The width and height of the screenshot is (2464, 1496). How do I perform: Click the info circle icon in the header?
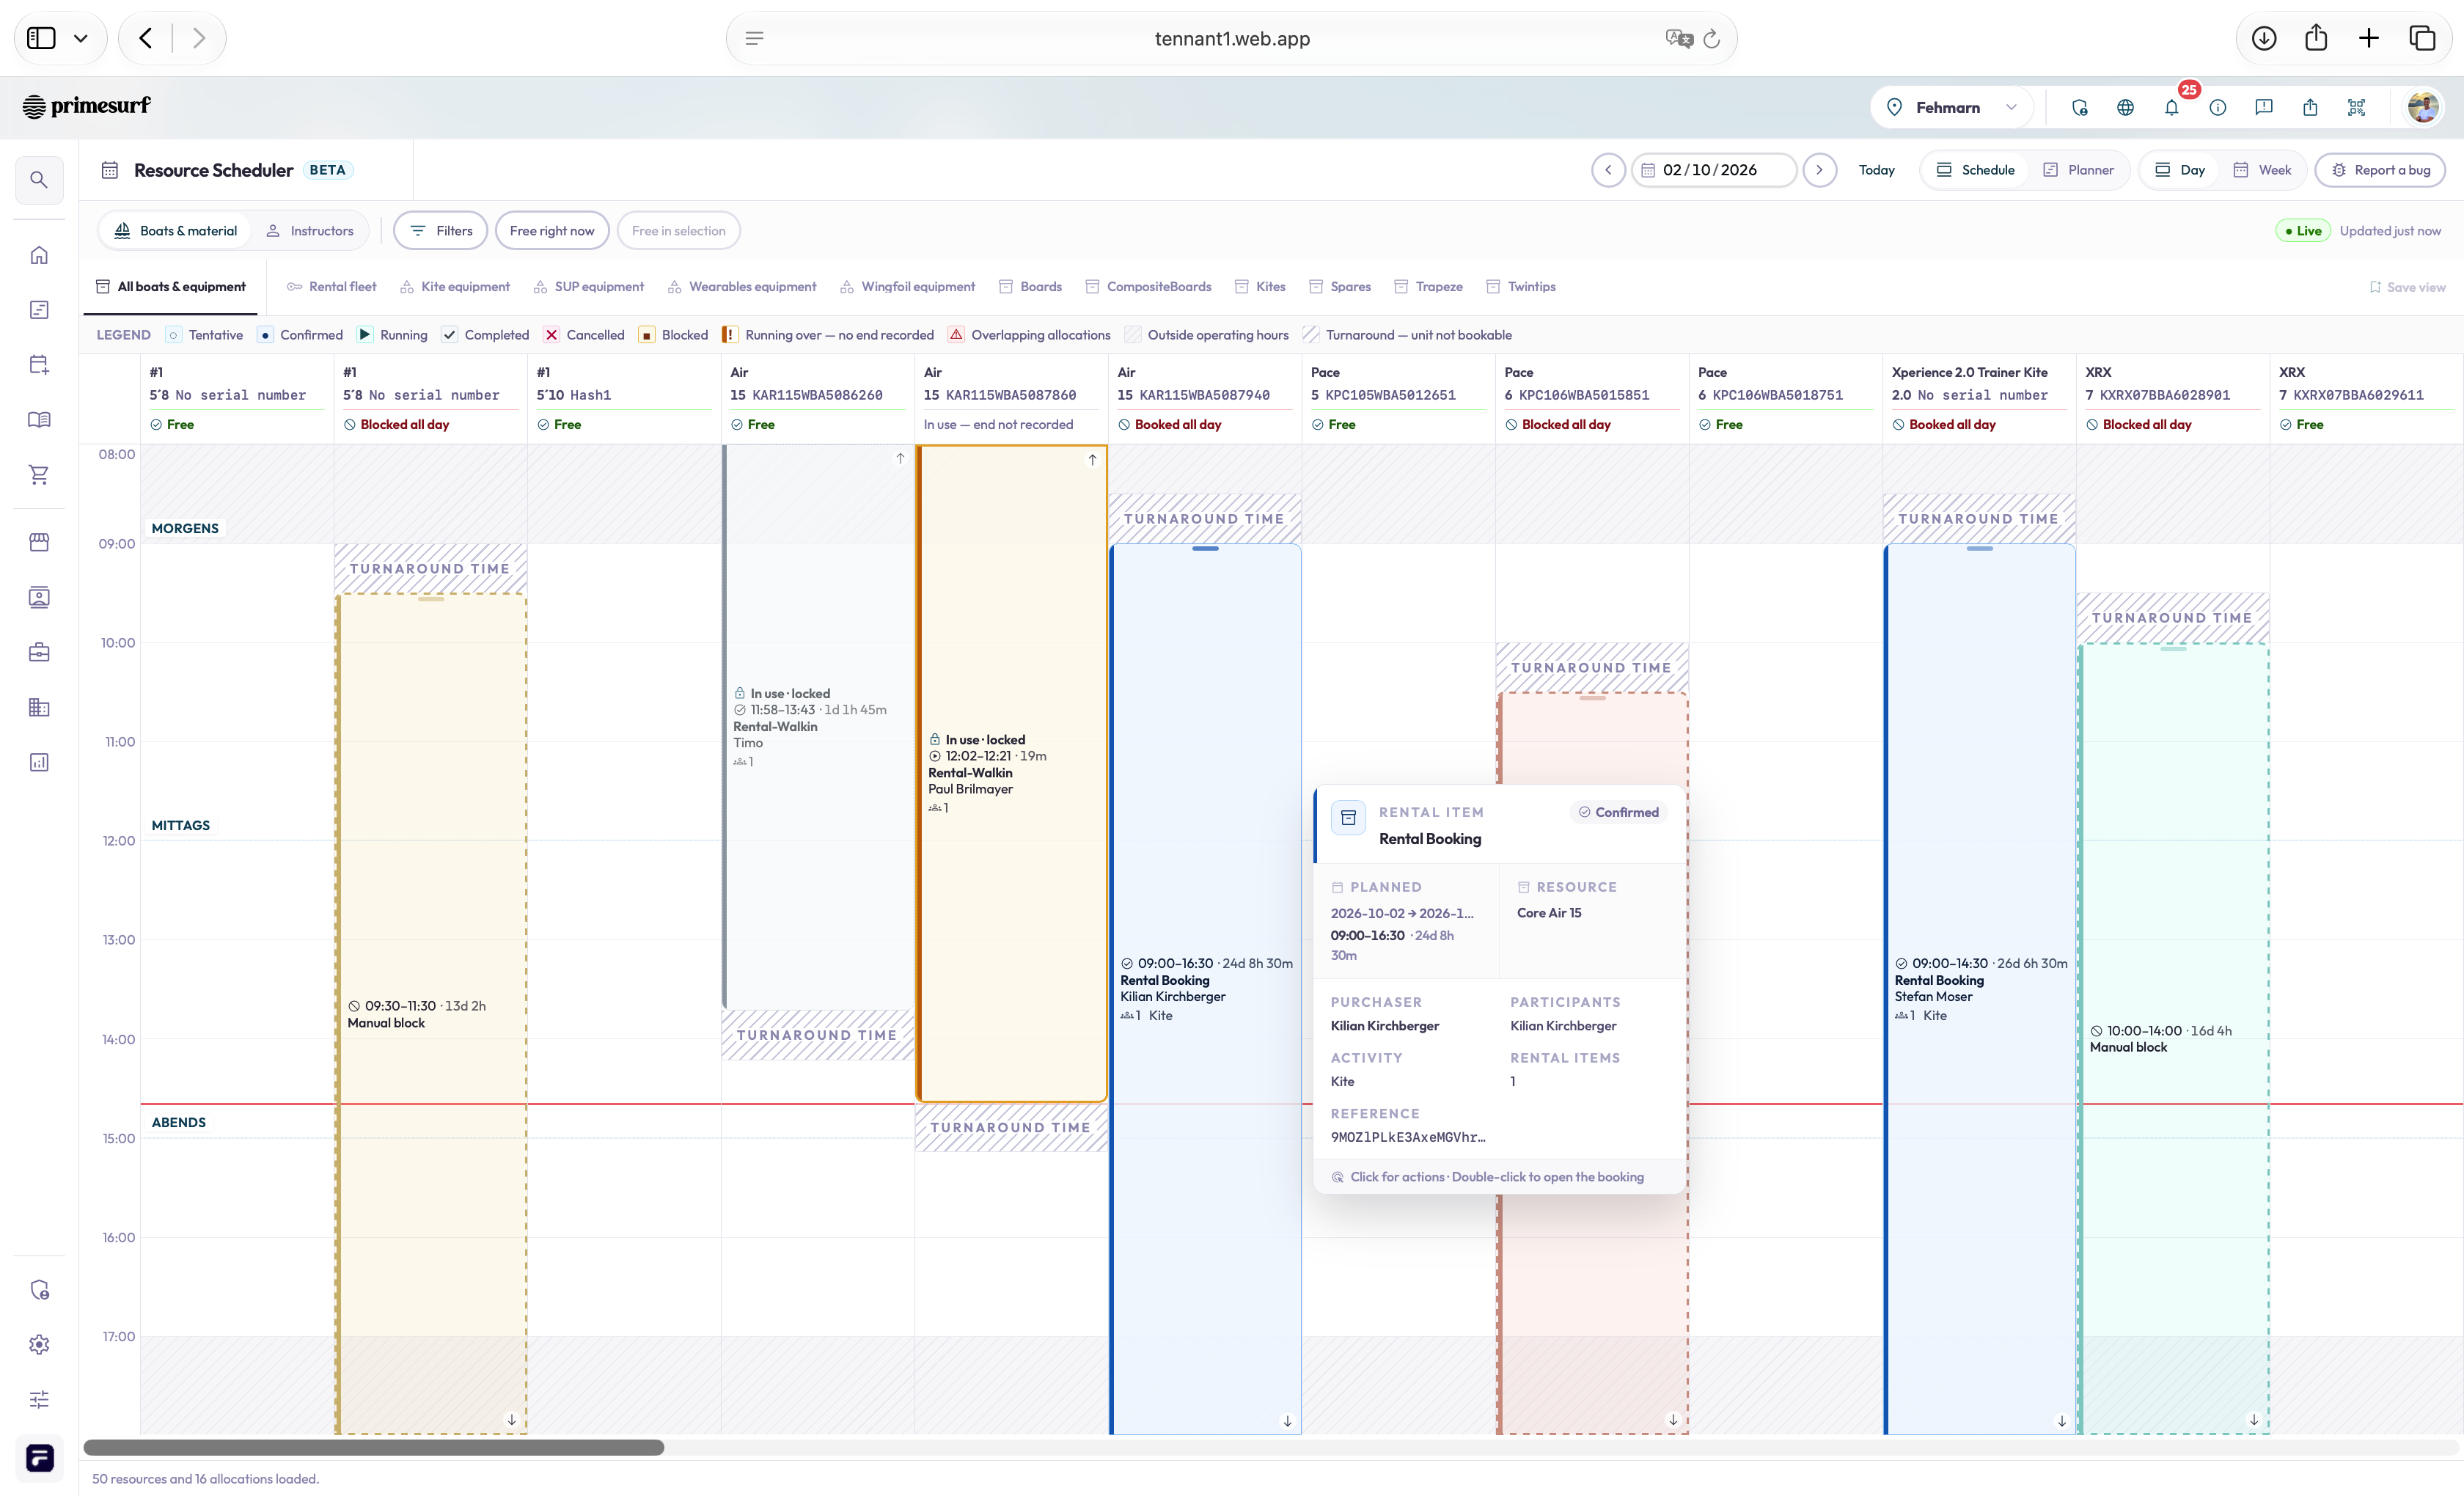click(x=2218, y=107)
